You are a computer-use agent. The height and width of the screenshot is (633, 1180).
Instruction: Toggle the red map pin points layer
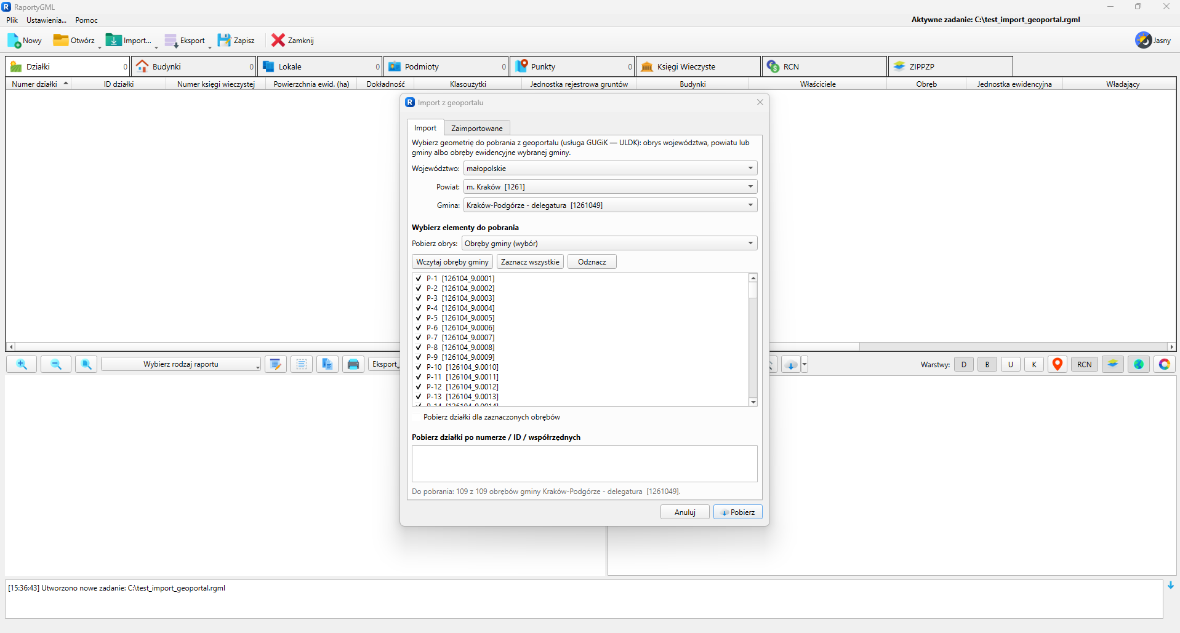[x=1058, y=364]
